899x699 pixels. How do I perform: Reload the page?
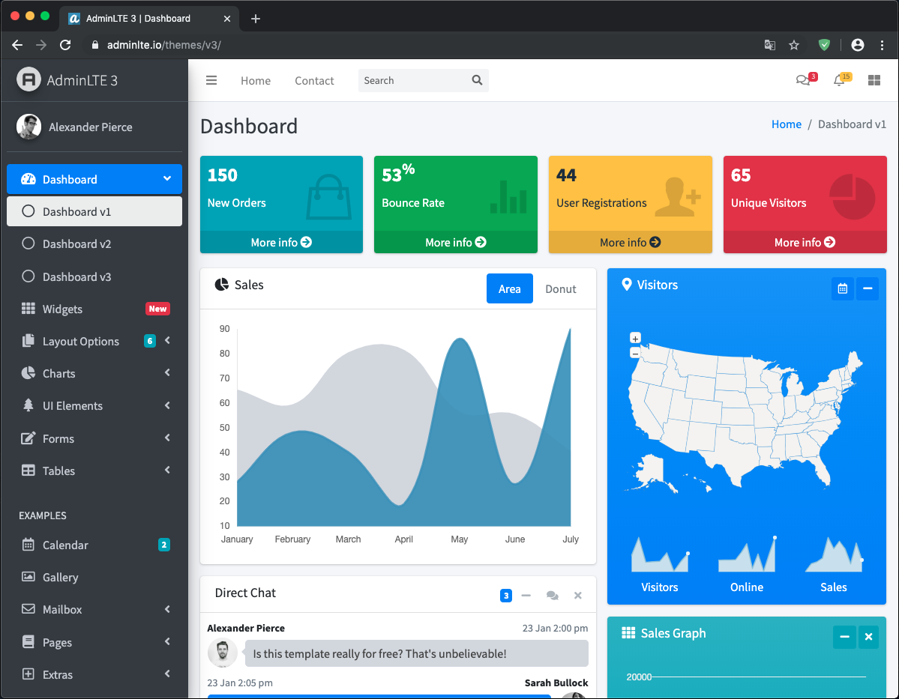tap(65, 45)
